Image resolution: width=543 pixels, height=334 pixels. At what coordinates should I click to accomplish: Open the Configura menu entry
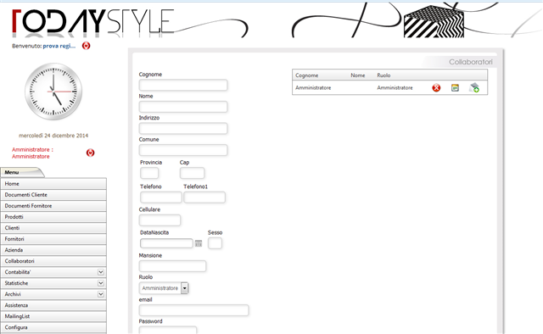53,327
